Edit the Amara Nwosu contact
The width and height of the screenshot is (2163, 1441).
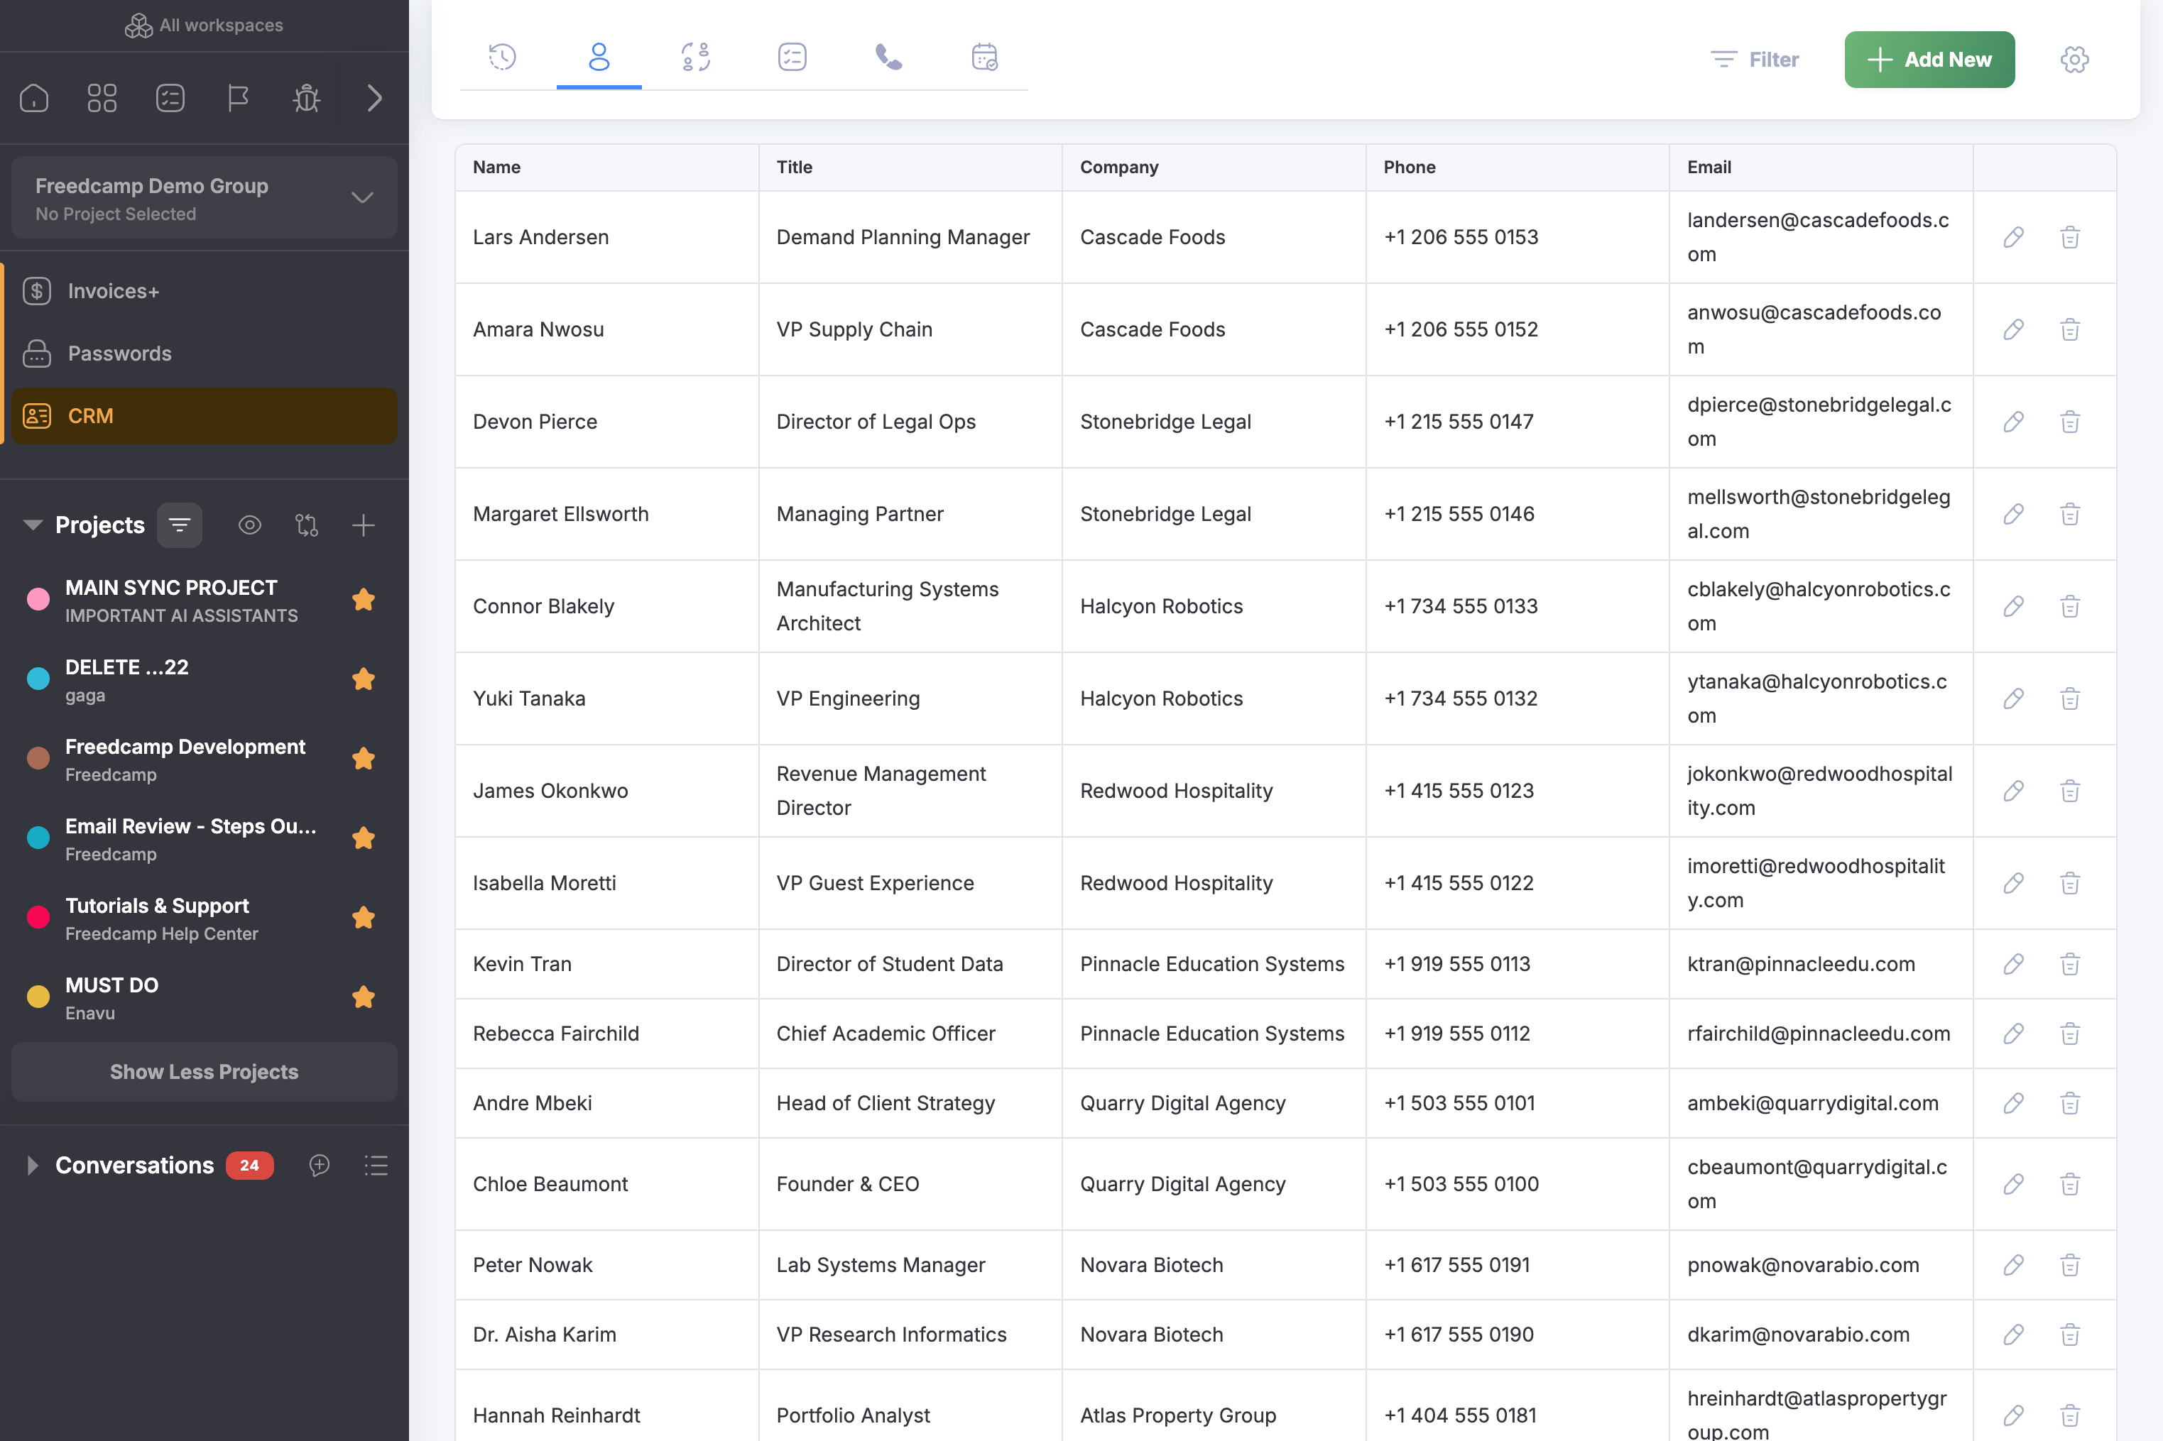[2014, 329]
